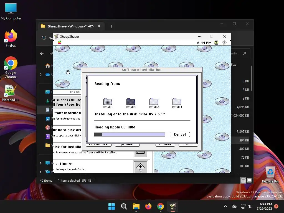The image size is (284, 213).
Task: Open taskbar Search
Action: pos(124,206)
